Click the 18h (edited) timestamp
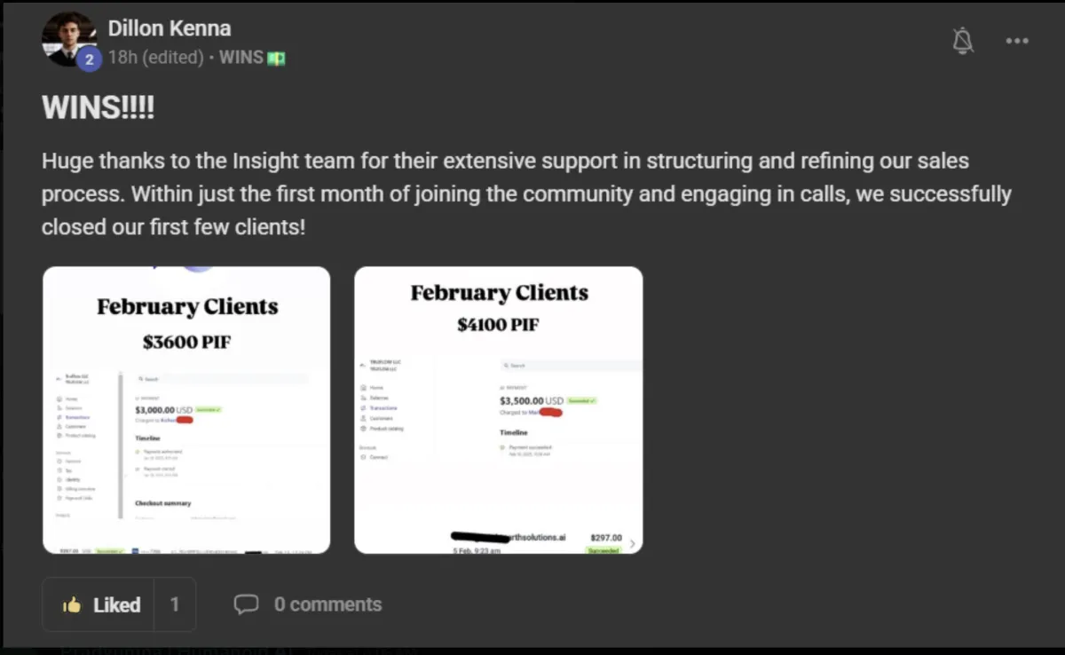This screenshot has height=655, width=1065. pos(156,58)
